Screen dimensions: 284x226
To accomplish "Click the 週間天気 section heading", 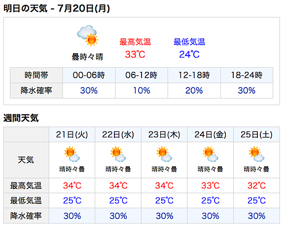I will coord(21,118).
